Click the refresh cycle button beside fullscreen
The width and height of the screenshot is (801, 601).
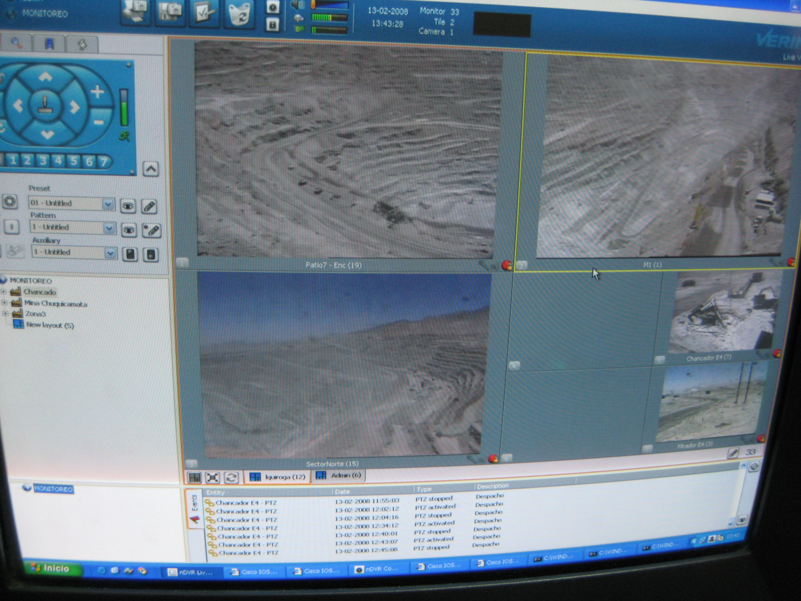tap(231, 477)
